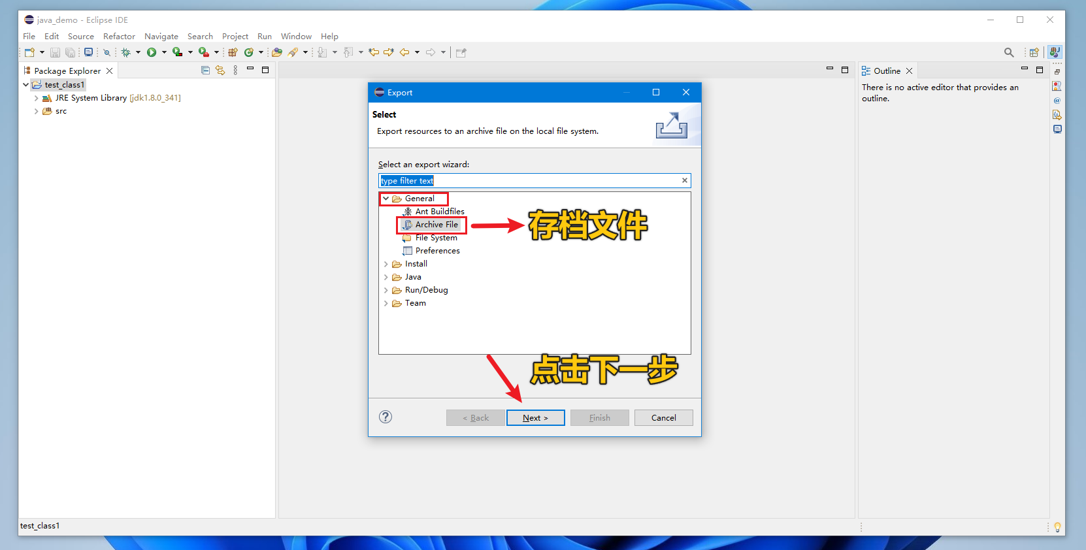Viewport: 1086px width, 550px height.
Task: Click Collapse All in Package Explorer
Action: pyautogui.click(x=205, y=70)
